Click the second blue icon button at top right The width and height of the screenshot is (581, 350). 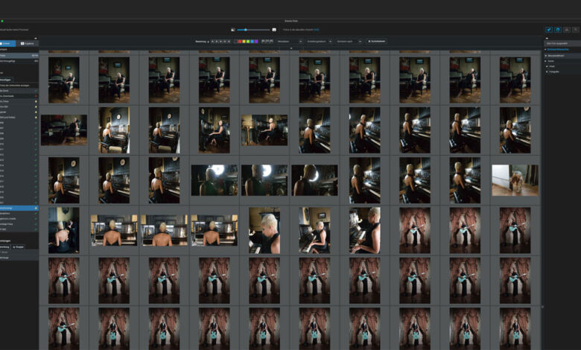coord(558,30)
